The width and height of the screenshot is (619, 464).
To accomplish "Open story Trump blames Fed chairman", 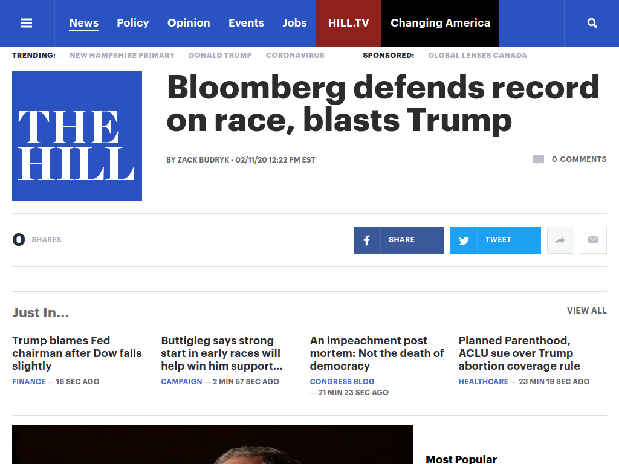I will pos(77,353).
